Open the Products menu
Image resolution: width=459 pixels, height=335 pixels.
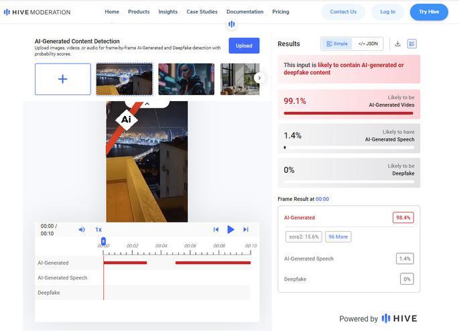click(139, 11)
